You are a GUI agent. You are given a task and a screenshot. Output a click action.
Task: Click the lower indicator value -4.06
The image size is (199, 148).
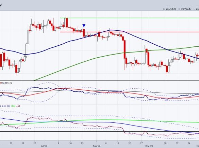[9, 106]
